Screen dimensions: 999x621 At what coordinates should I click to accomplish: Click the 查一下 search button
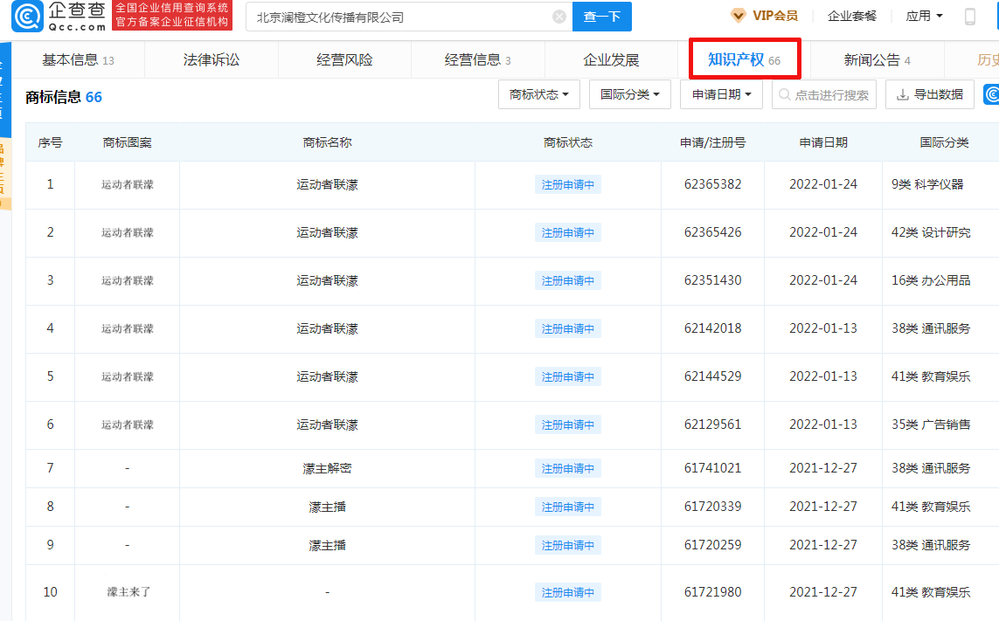(602, 17)
